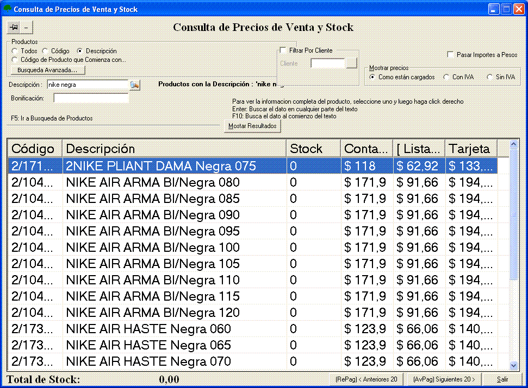The image size is (528, 388).
Task: Click Mostar Resultados button
Action: pyautogui.click(x=252, y=126)
